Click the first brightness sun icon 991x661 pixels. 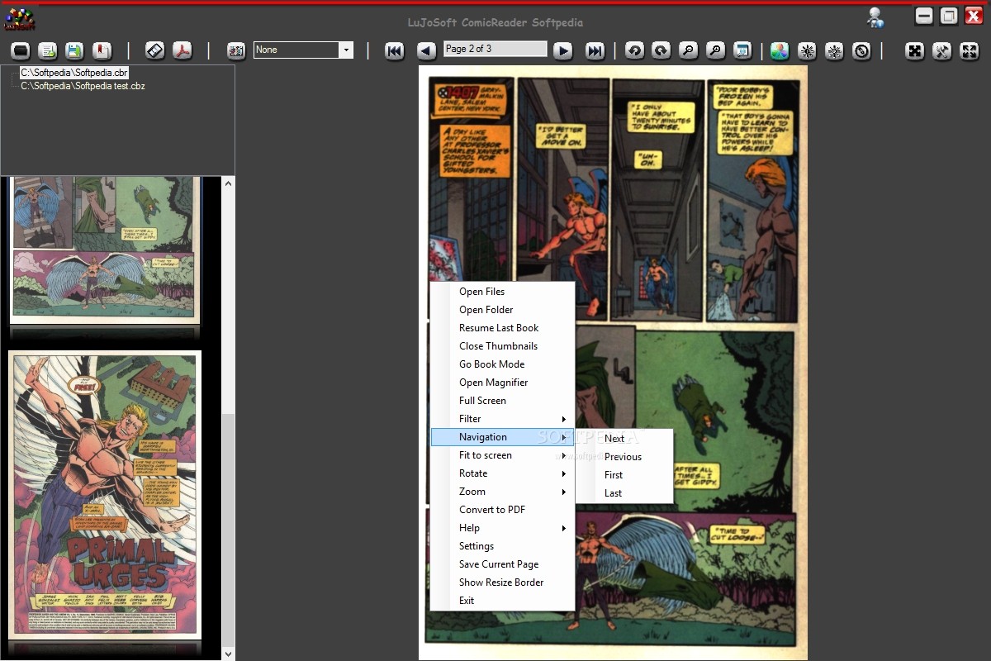coord(807,51)
